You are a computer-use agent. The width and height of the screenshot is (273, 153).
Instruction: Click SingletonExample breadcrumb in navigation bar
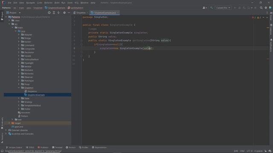click(x=55, y=8)
